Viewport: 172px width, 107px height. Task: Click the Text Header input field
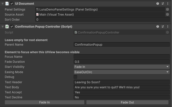(x=122, y=82)
